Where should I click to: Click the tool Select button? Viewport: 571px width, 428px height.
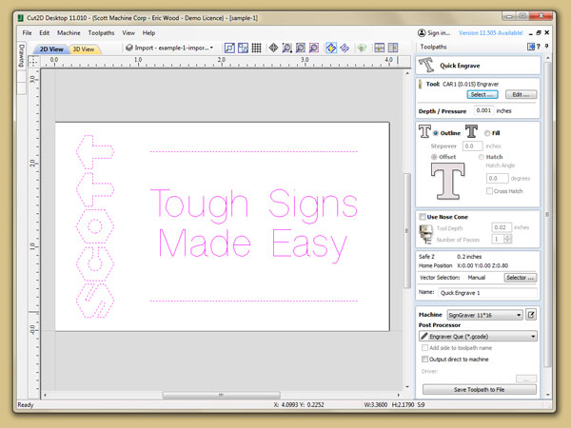tap(483, 95)
